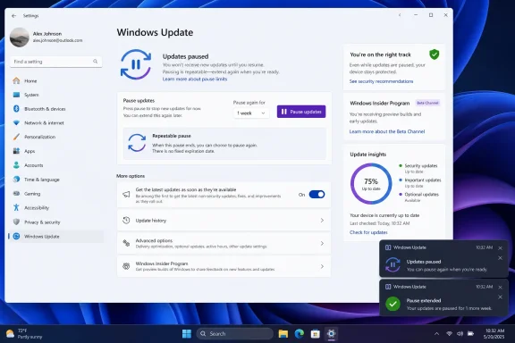Click the Time & language globe icon
This screenshot has width=515, height=343.
pos(16,180)
